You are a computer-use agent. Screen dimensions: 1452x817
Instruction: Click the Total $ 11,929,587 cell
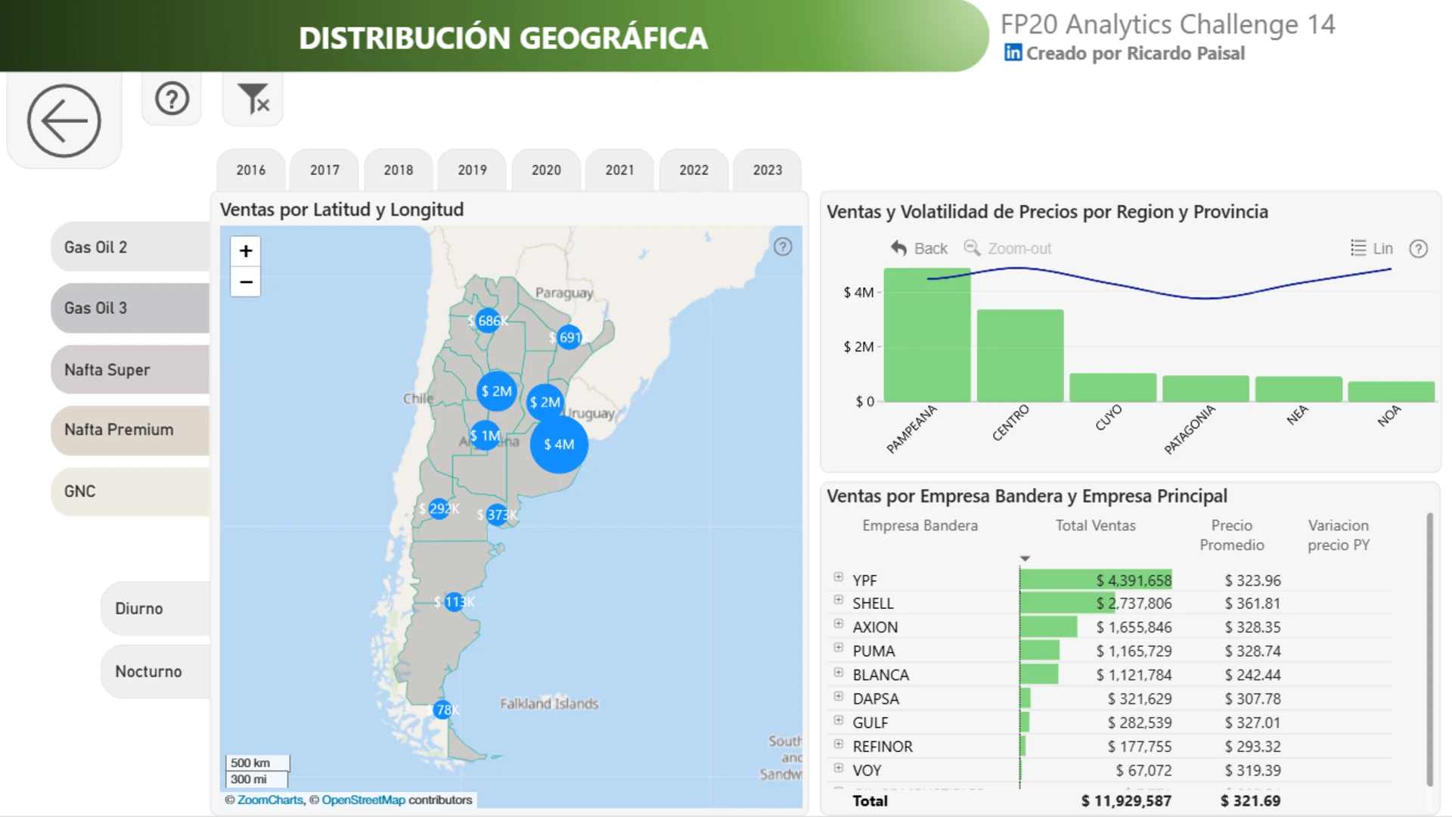[x=1126, y=801]
